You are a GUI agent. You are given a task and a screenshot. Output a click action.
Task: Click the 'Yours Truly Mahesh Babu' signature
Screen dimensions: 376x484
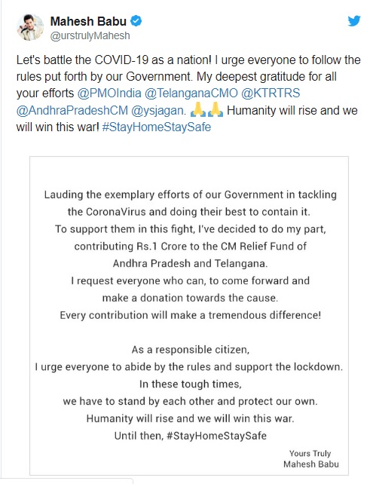coord(311,458)
